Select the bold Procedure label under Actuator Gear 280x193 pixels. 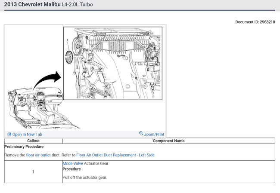pos(72,169)
